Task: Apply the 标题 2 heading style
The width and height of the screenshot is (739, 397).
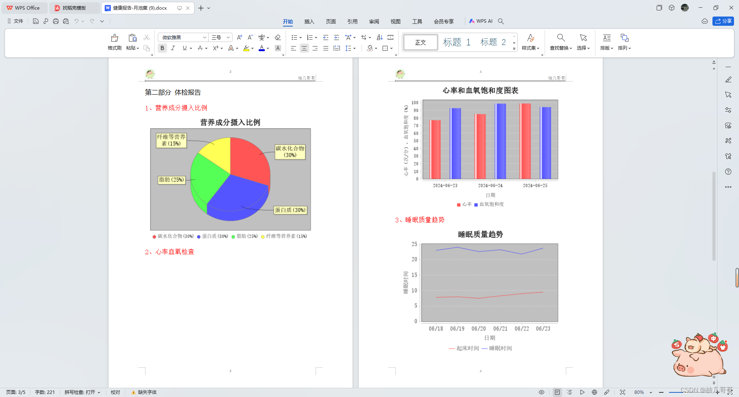Action: (x=493, y=42)
